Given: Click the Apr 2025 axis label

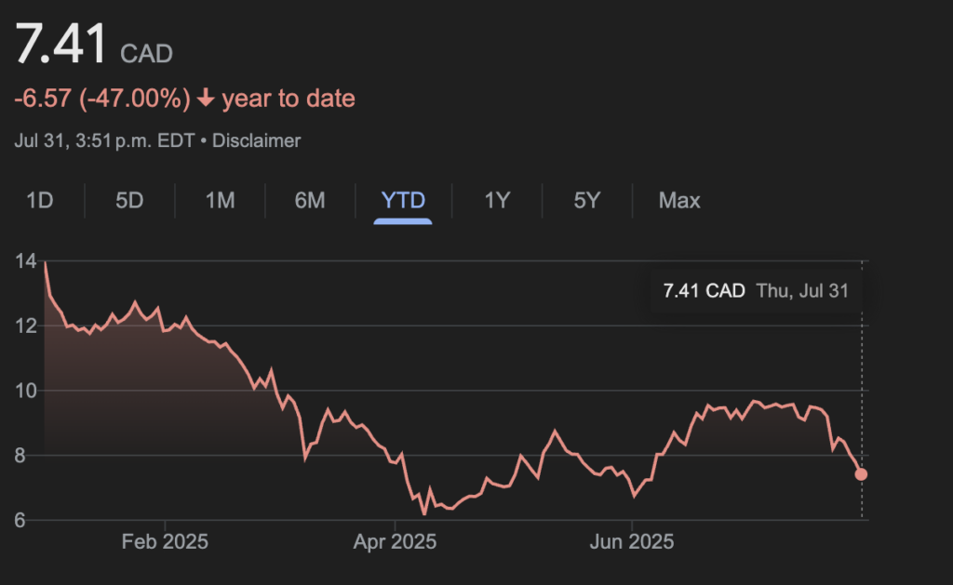Looking at the screenshot, I should (395, 542).
